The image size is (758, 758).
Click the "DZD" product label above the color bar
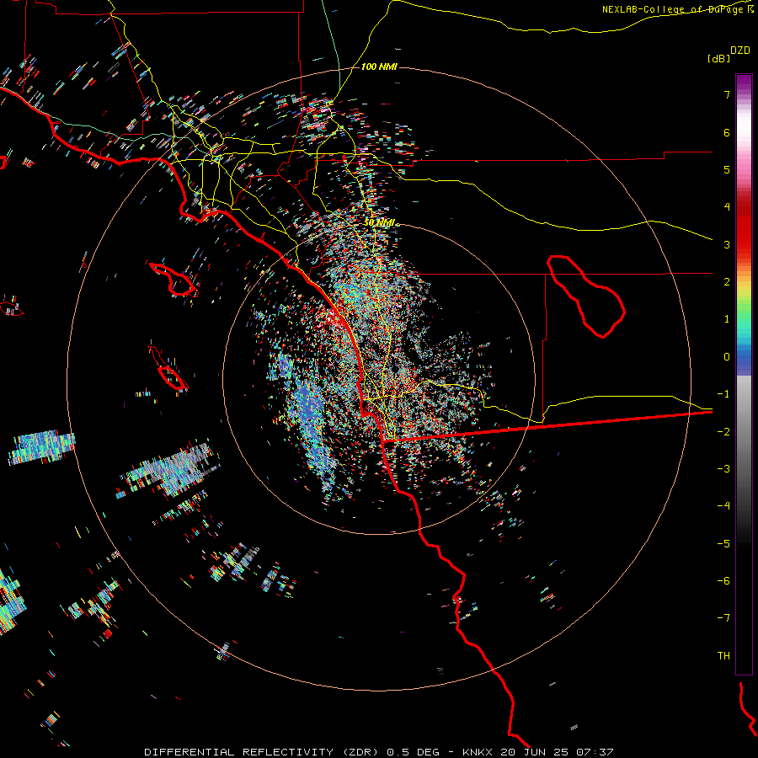pyautogui.click(x=740, y=51)
